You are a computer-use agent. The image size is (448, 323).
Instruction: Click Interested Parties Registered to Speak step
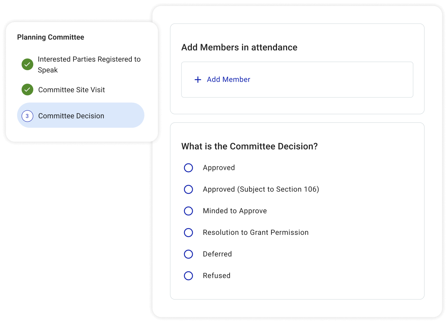89,64
